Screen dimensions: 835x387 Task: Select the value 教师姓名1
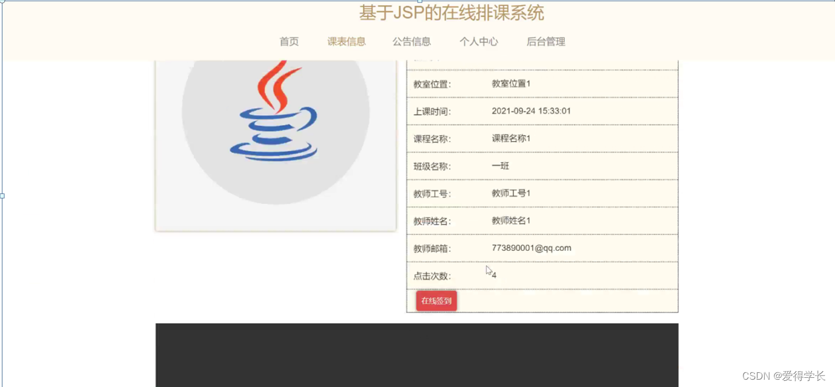tap(511, 221)
